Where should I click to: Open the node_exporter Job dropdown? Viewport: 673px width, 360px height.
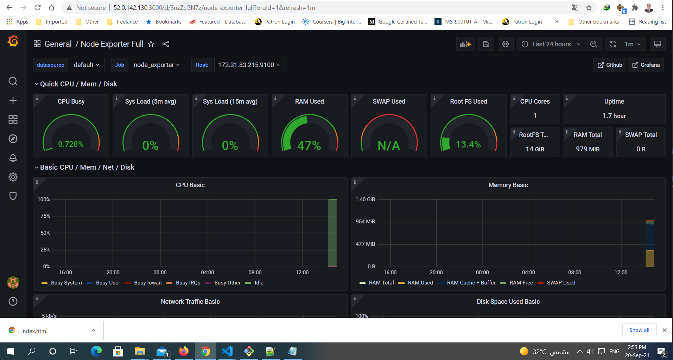(x=157, y=65)
